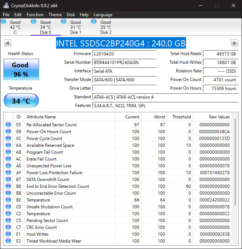Click status orb for Host Writes row
Screen dimensions: 242x249
pos(8,234)
